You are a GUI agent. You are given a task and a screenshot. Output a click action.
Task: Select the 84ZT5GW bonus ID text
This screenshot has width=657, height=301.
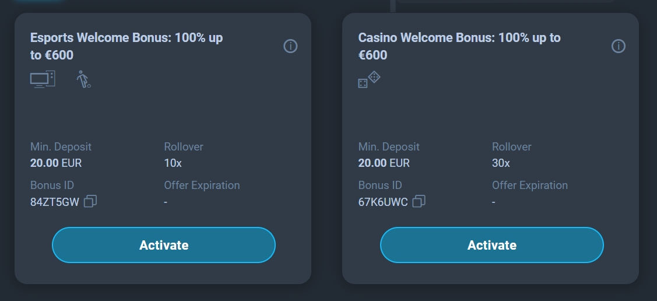[54, 202]
